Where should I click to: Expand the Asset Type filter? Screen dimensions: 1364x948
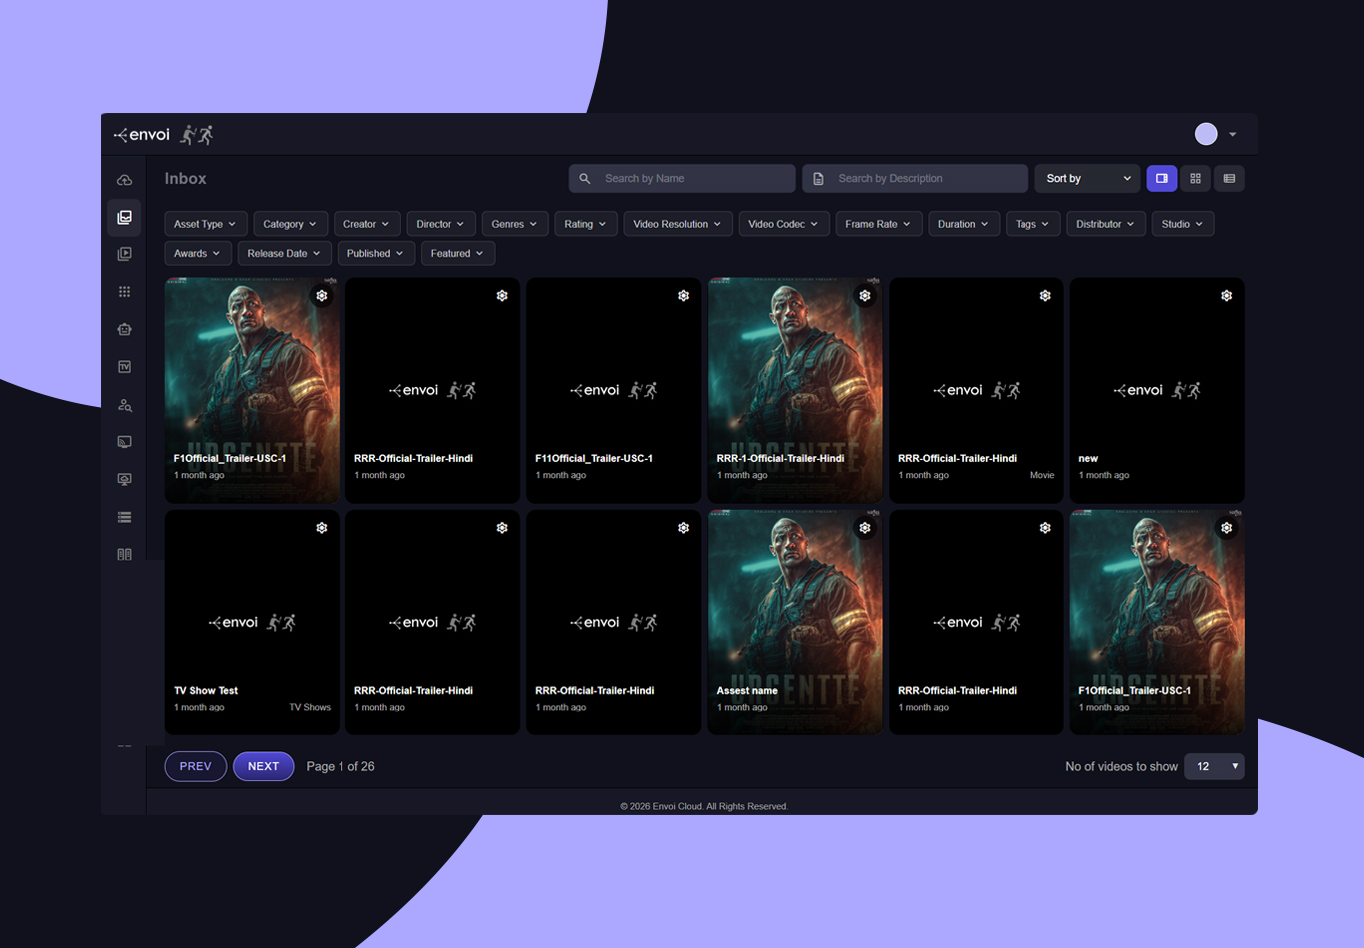coord(205,224)
